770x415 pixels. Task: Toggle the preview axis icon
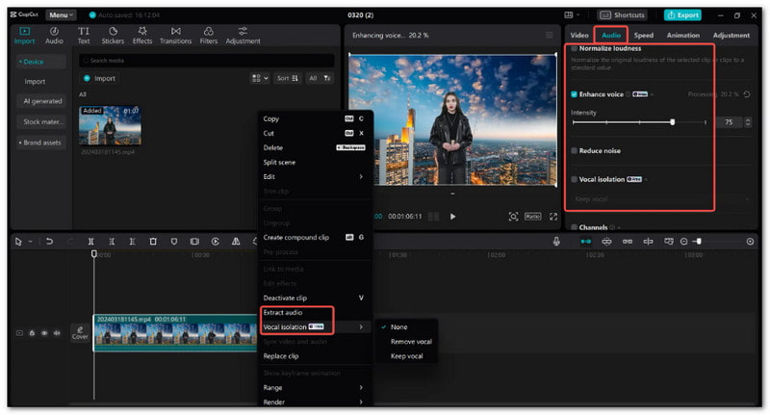(648, 241)
